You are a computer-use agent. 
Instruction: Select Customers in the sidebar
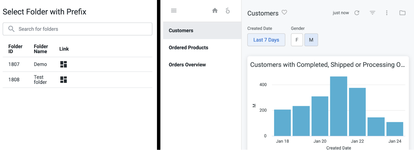click(x=202, y=31)
